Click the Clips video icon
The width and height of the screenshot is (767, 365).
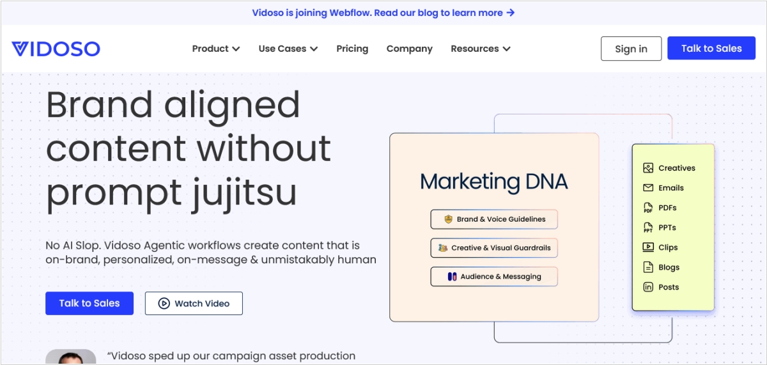648,247
